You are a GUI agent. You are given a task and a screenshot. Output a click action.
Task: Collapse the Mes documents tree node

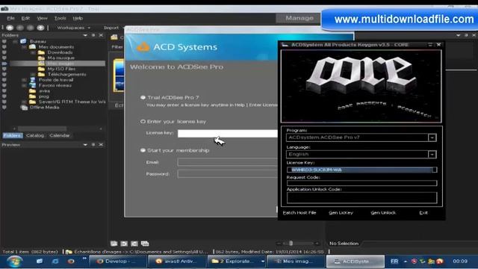[24, 47]
